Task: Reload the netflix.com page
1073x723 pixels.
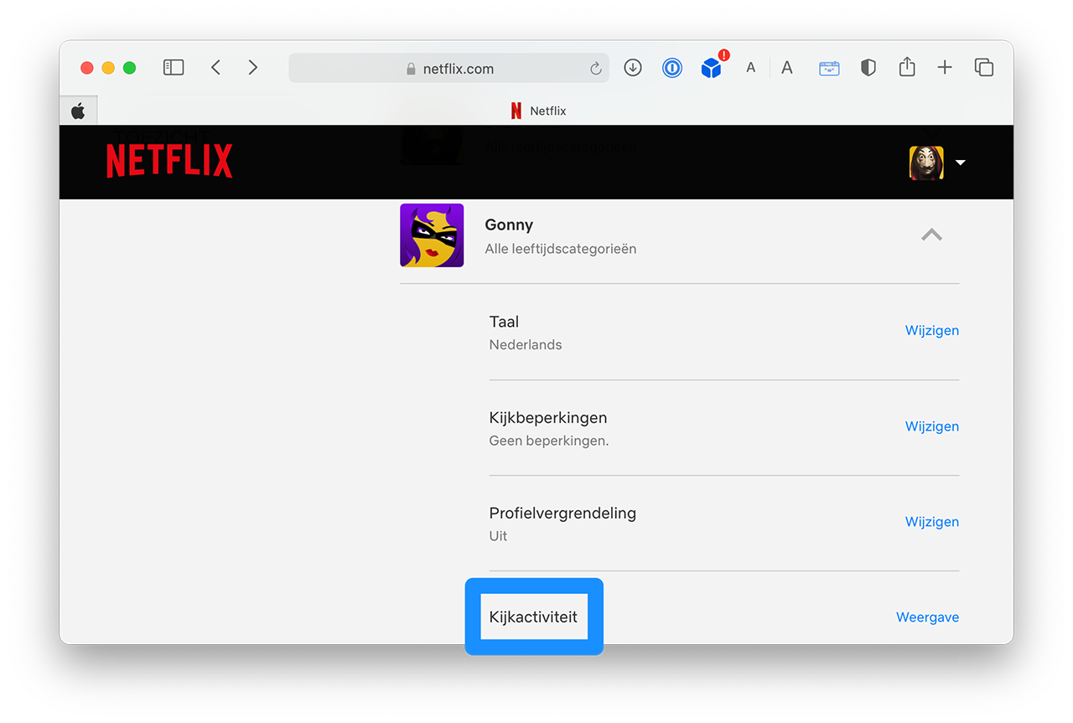Action: 596,69
